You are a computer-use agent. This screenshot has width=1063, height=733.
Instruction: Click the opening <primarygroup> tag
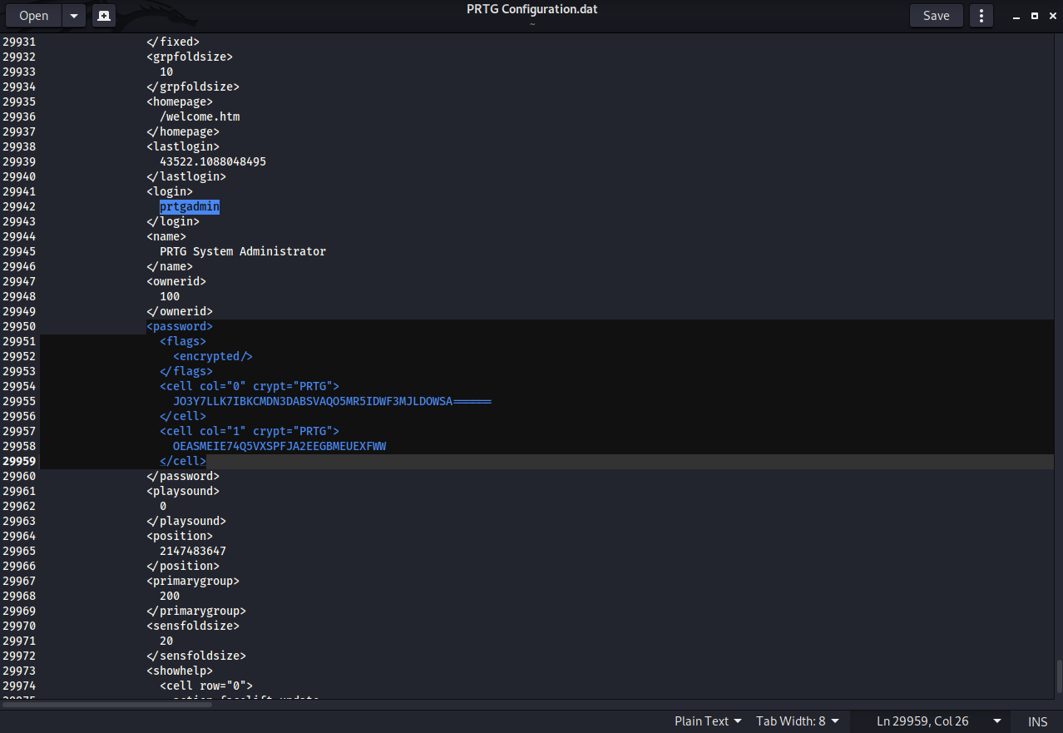pos(193,581)
